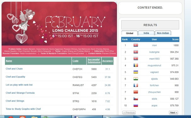Click the submission count 5868
Screen dimensions: 191x118
94,69
